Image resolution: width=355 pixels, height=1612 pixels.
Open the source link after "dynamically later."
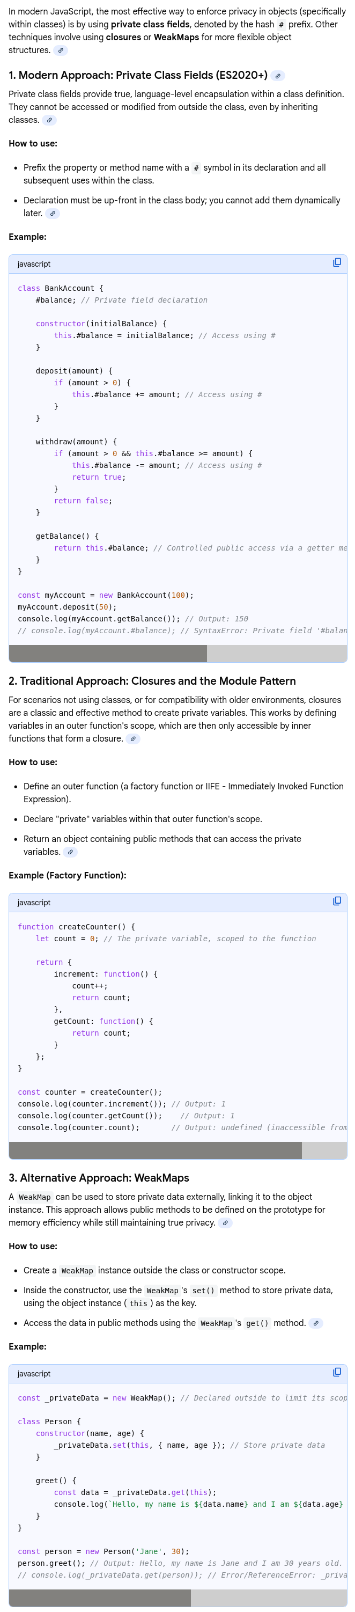click(x=53, y=214)
